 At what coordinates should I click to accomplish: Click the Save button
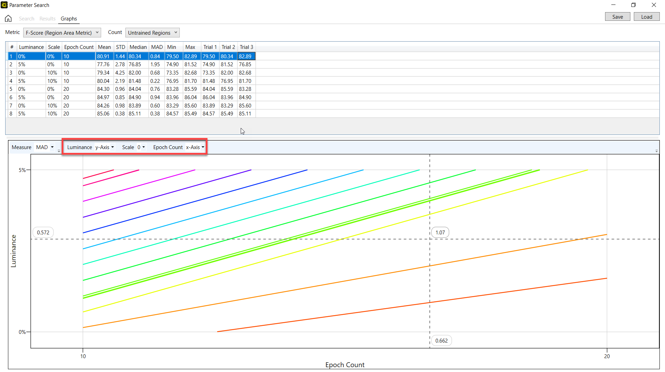(617, 17)
